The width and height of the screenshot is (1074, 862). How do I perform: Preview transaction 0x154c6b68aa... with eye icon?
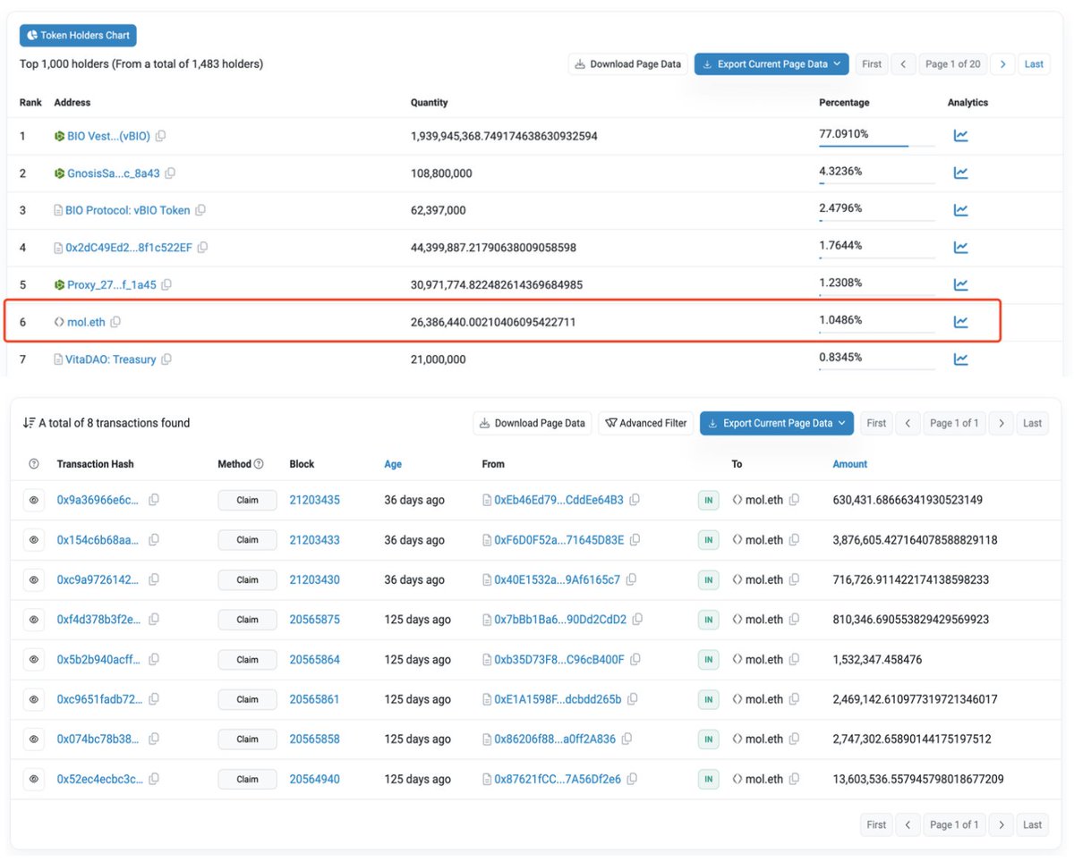34,540
